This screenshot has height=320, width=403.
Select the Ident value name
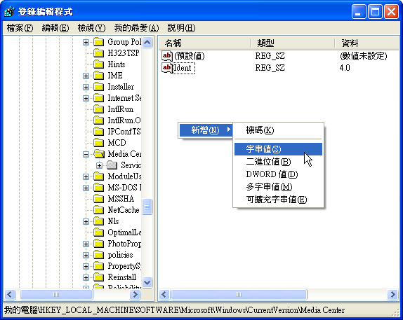click(x=183, y=68)
